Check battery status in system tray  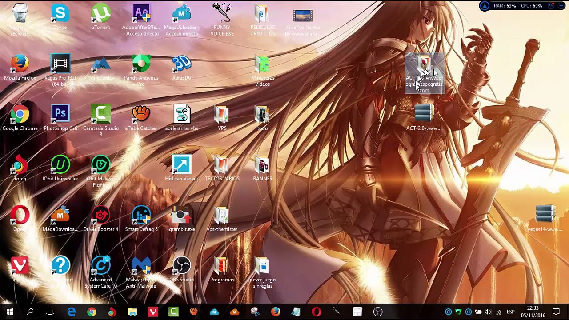coord(478,312)
